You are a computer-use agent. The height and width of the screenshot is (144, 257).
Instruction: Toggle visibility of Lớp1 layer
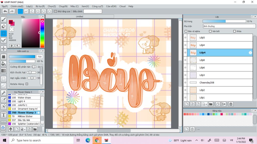[185, 98]
